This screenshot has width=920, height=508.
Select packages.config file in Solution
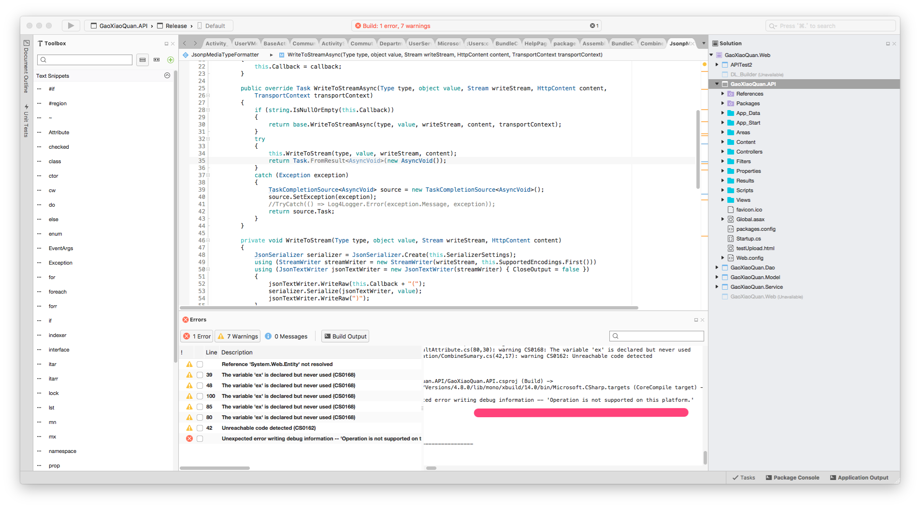(x=755, y=229)
